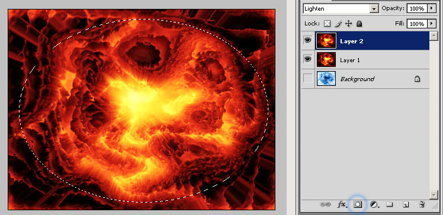This screenshot has width=443, height=215.
Task: Click the Opacity 100% input field
Action: 417,8
